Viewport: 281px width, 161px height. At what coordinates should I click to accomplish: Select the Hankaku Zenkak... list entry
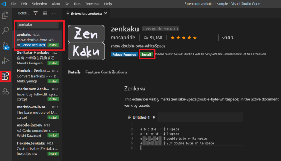click(38, 76)
